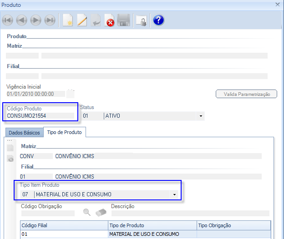Clear Código Obrigação with eraser icon
Image resolution: width=284 pixels, height=239 pixels.
(x=101, y=213)
